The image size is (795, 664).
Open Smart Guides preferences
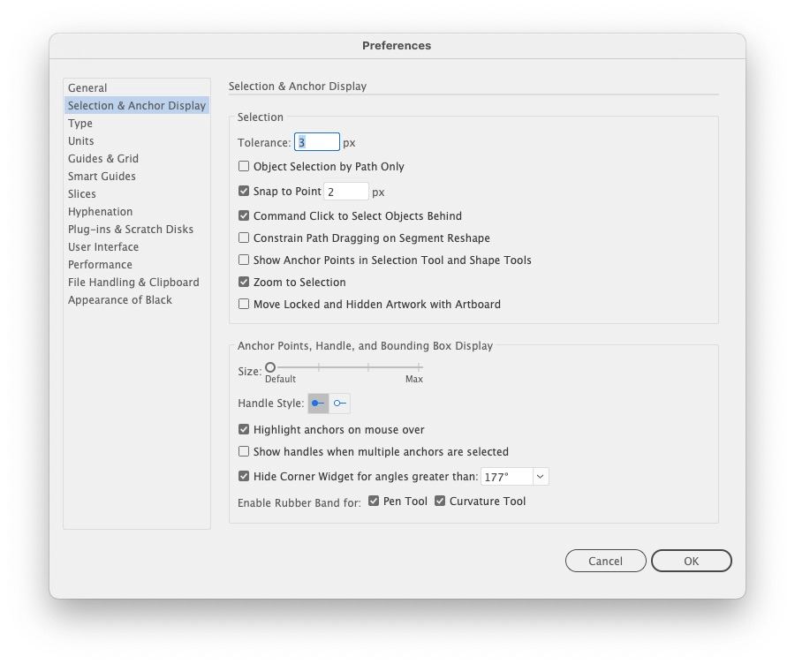click(136, 177)
